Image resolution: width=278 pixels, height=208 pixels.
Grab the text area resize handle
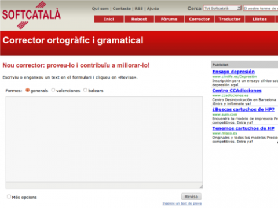coord(201,187)
